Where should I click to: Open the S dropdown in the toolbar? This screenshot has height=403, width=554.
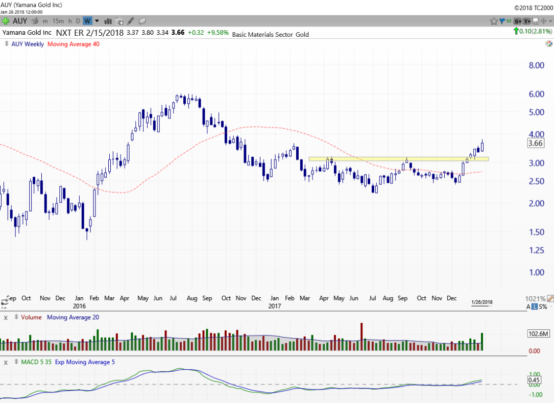point(518,21)
